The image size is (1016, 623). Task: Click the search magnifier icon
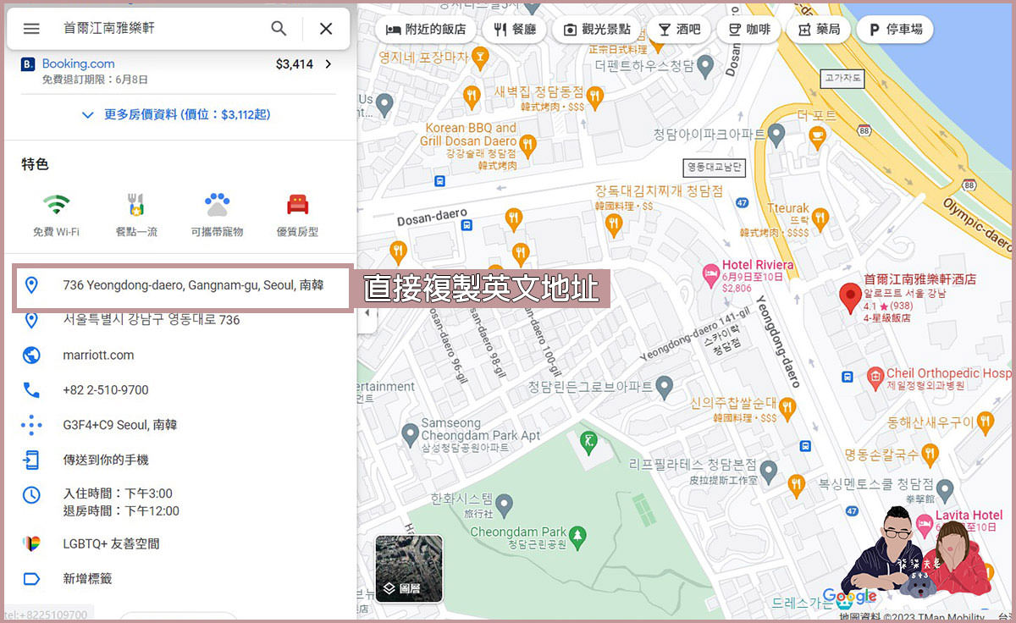279,28
